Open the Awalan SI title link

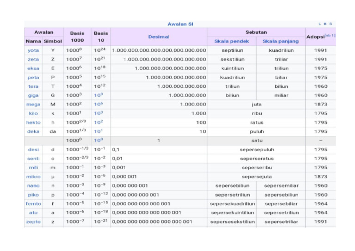point(180,24)
